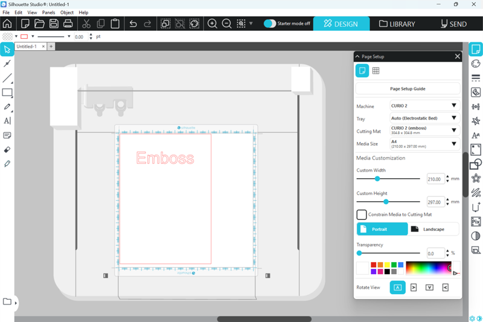Screen dimensions: 483x322
Task: Click the Undo arrow icon
Action: coord(133,24)
